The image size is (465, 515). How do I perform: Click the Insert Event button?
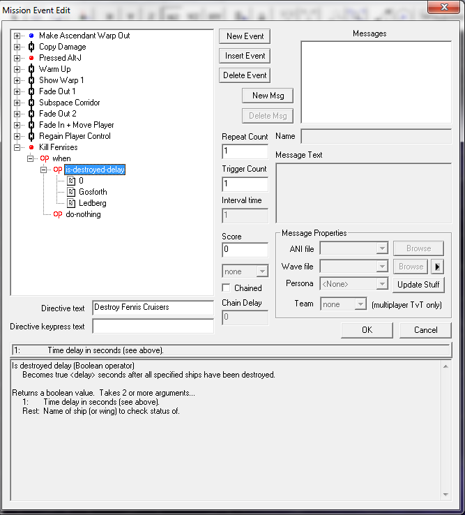245,56
